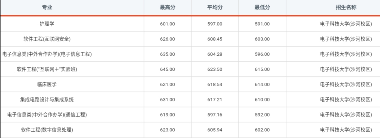
Task: Click 电子科技大学(沙河校区) in 护理学 row
Action: point(346,24)
